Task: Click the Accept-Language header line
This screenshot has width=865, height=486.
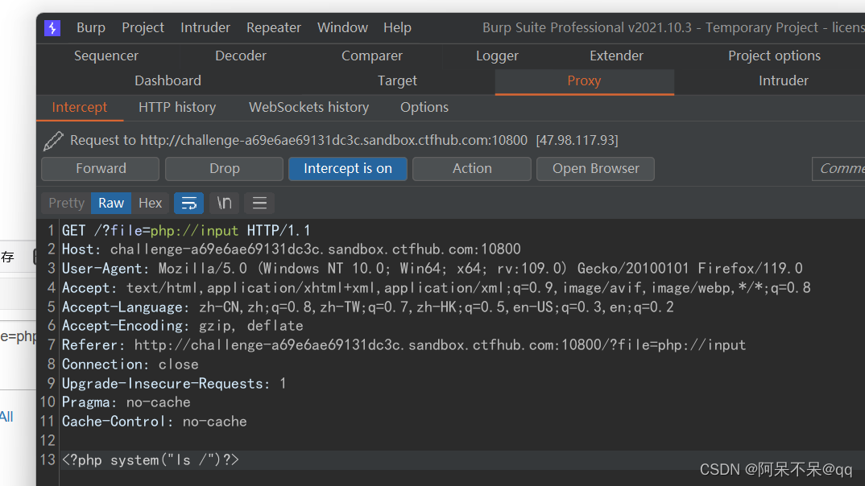Action: 367,307
